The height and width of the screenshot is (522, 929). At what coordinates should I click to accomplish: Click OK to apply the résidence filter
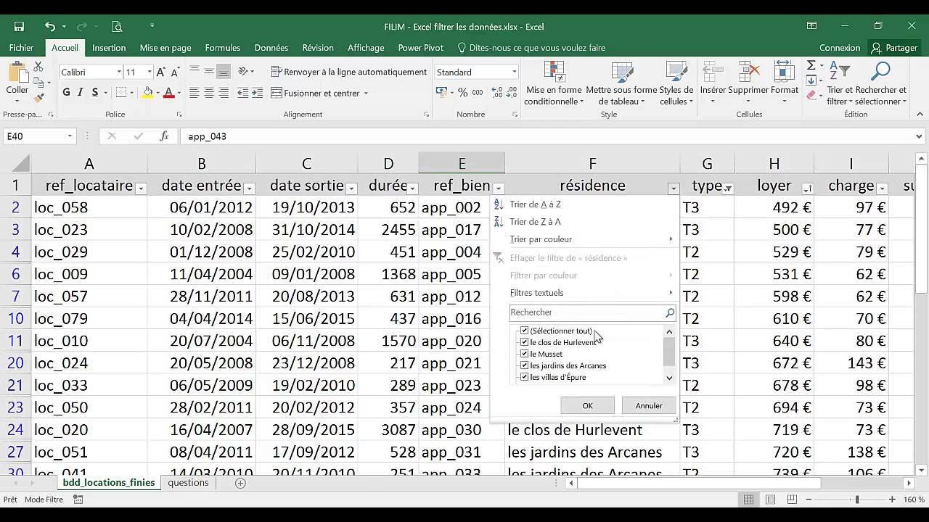pyautogui.click(x=587, y=405)
